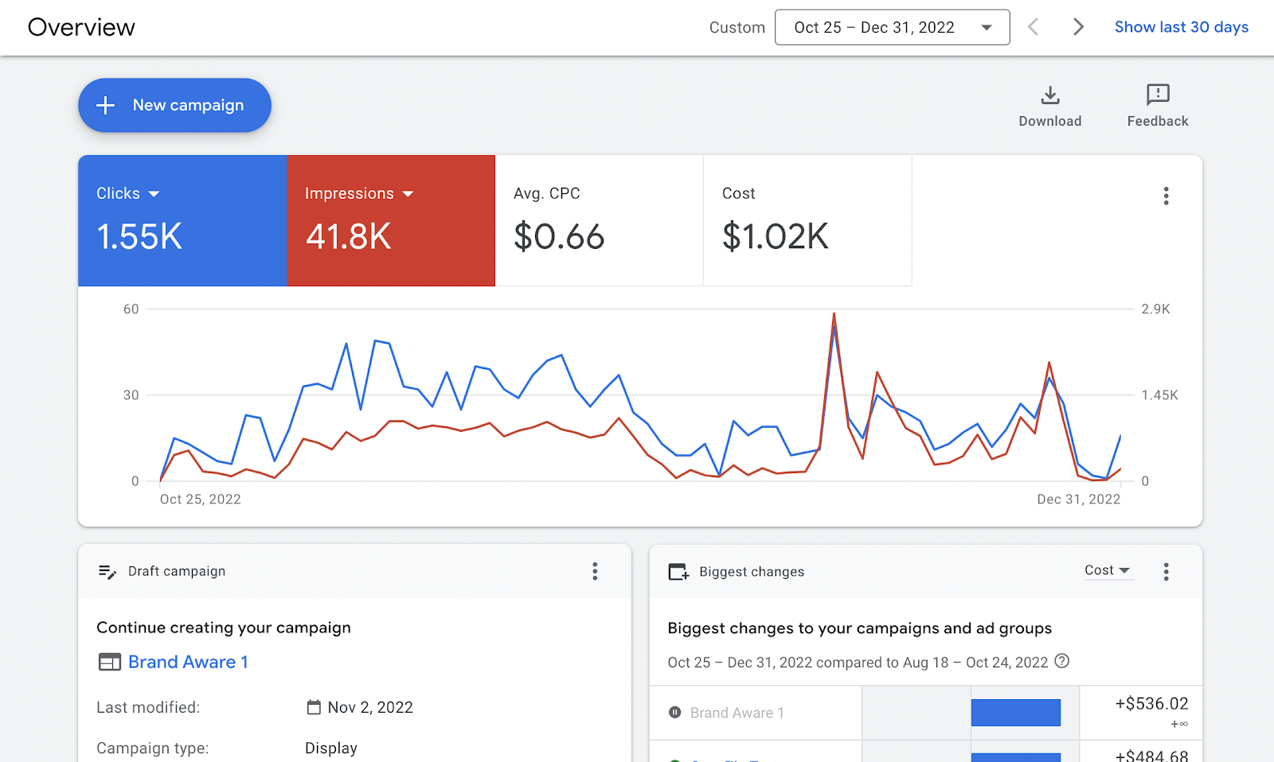Image resolution: width=1274 pixels, height=762 pixels.
Task: Click the Custom date label
Action: [737, 27]
